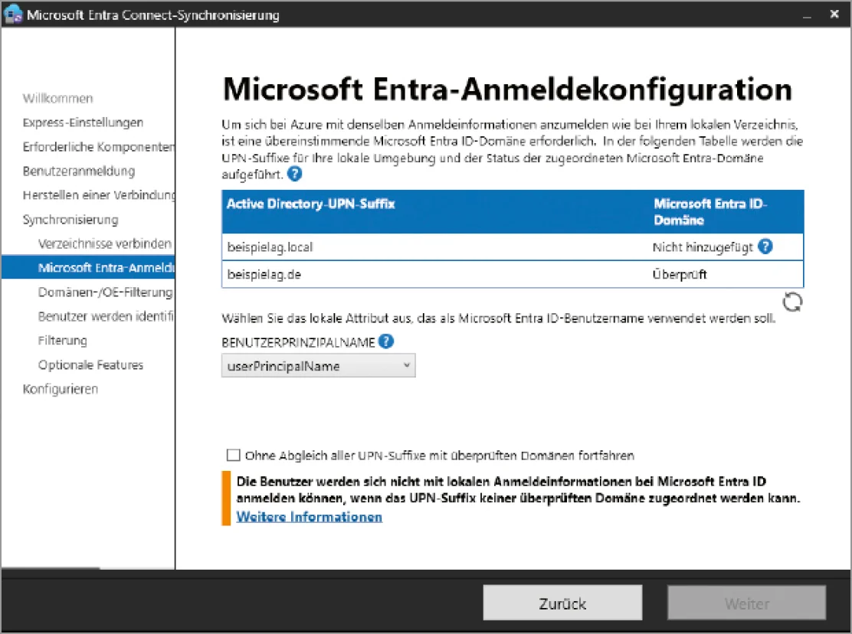Select the beispielag.de table cell
The image size is (852, 634).
[x=264, y=275]
